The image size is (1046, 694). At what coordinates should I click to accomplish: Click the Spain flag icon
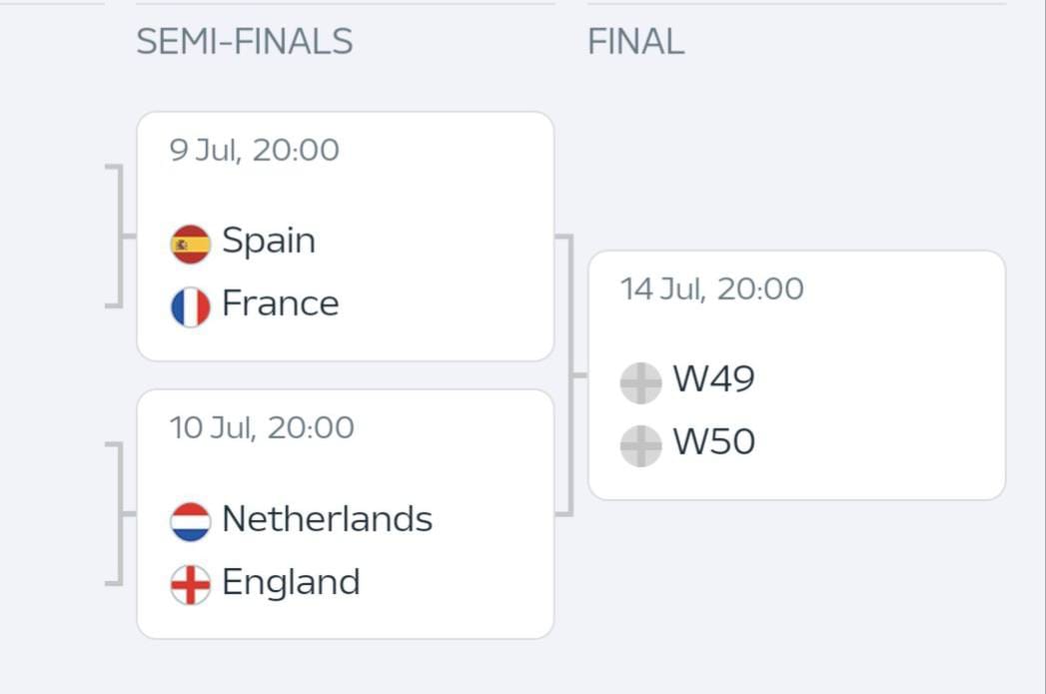(191, 244)
